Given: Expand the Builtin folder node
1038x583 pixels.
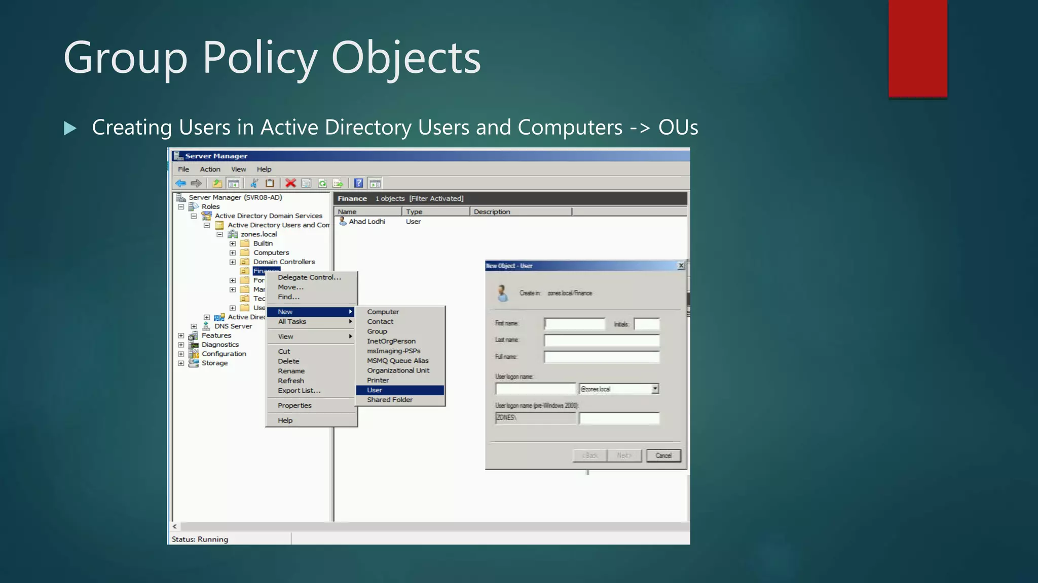Looking at the screenshot, I should click(233, 243).
